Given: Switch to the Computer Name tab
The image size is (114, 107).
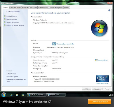Looking at the screenshot, I should click(15, 8).
